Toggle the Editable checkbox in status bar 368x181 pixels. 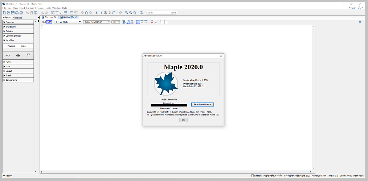[x=253, y=176]
